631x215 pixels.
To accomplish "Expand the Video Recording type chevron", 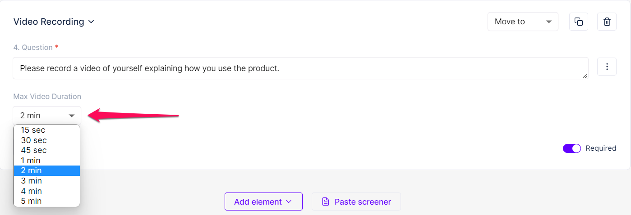I will (91, 22).
